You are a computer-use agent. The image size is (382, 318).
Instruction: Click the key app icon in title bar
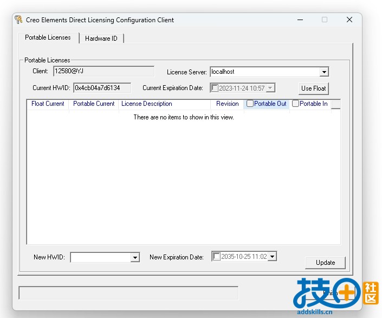[18, 20]
